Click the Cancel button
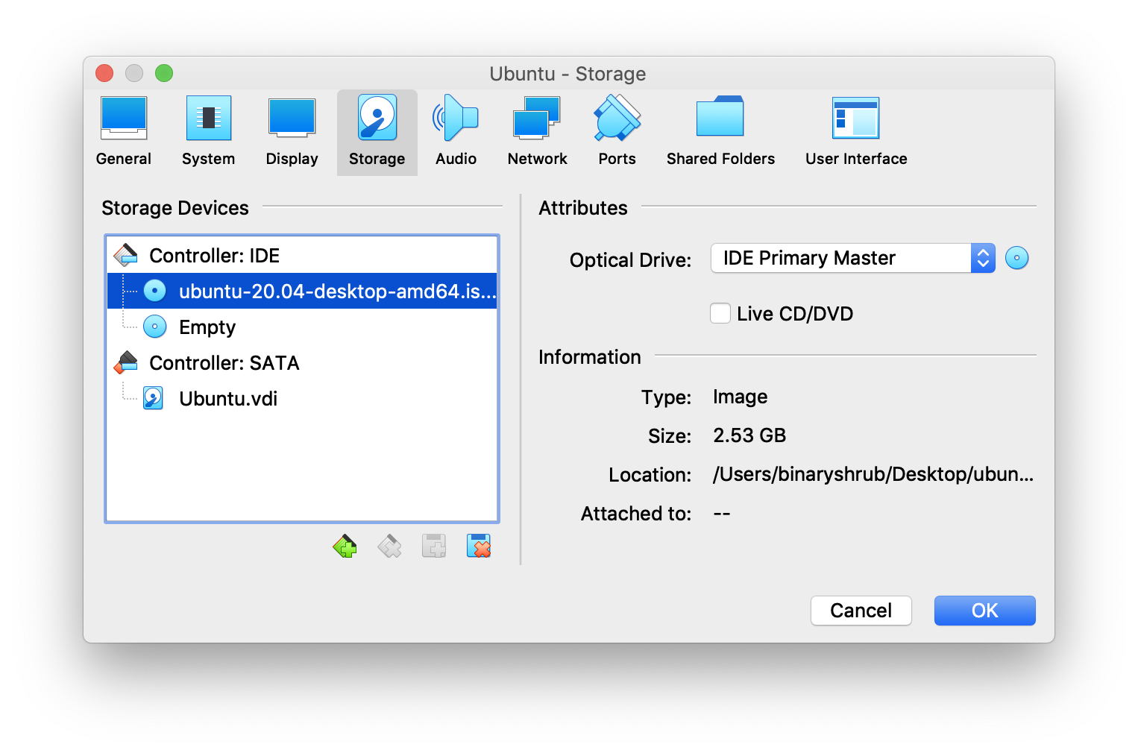The width and height of the screenshot is (1138, 753). pyautogui.click(x=861, y=611)
